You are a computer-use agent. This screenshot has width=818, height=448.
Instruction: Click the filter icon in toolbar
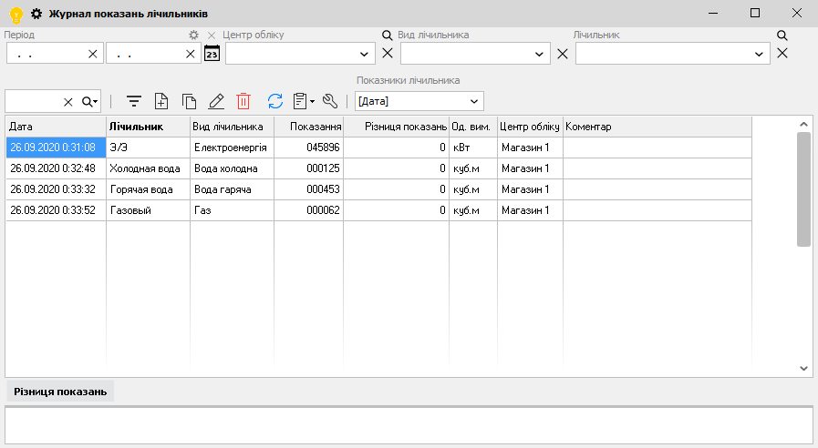pos(134,101)
